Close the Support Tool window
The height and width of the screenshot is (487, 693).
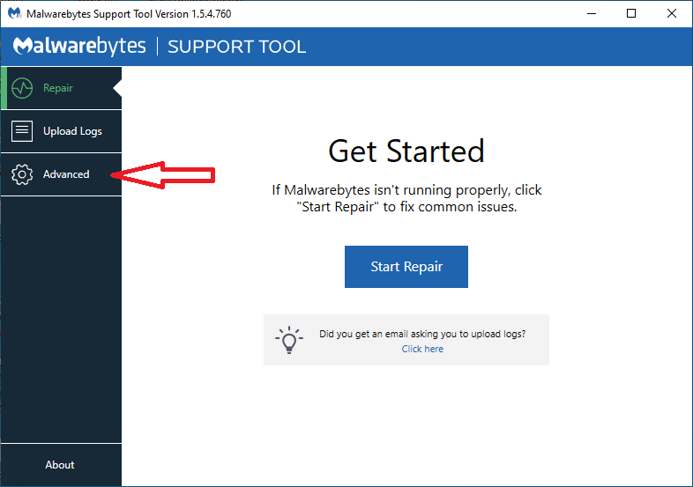click(x=671, y=14)
